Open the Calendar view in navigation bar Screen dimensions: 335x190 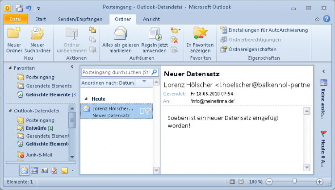tap(34, 170)
